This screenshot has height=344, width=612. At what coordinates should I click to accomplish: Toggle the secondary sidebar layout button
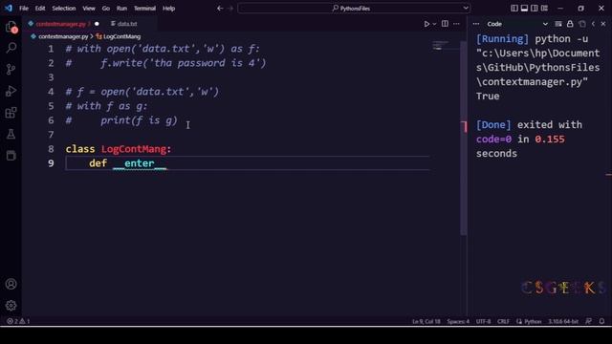tap(535, 9)
